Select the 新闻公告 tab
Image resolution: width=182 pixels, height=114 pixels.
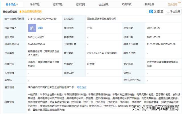(150, 5)
